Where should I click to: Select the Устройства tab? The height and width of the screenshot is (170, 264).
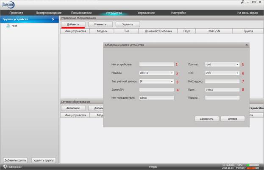[x=114, y=13]
